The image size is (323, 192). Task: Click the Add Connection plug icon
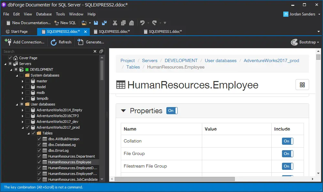coord(8,42)
